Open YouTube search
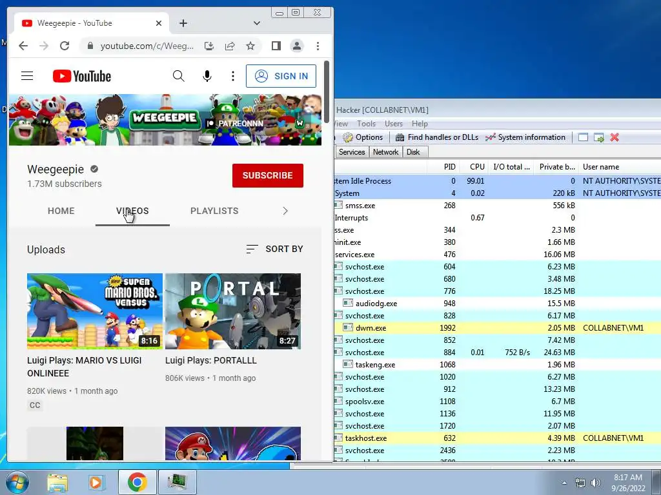The width and height of the screenshot is (661, 495). tap(179, 76)
